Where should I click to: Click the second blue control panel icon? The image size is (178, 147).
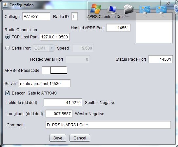click(x=161, y=10)
